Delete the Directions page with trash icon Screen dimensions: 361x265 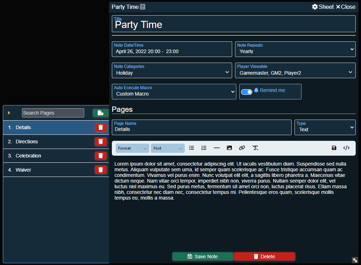(x=101, y=142)
